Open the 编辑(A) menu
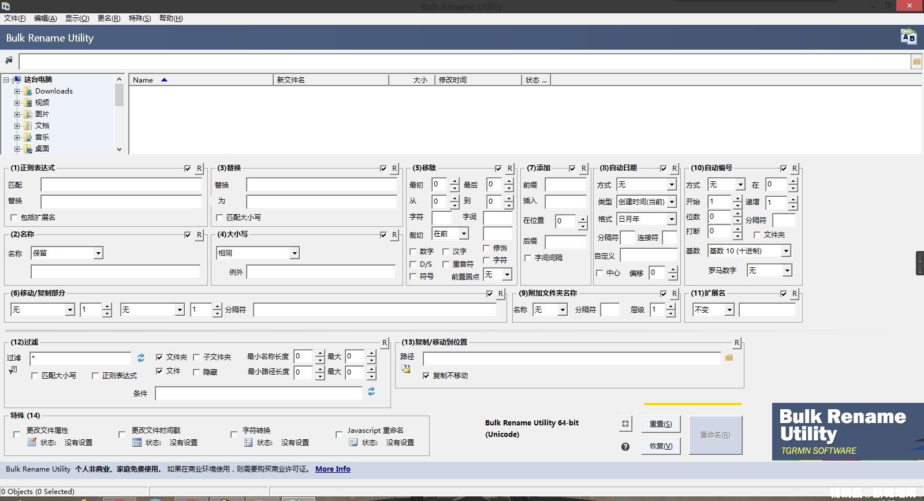The height and width of the screenshot is (501, 924). click(x=45, y=18)
